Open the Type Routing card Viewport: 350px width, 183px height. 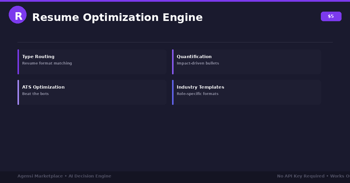[x=92, y=62]
